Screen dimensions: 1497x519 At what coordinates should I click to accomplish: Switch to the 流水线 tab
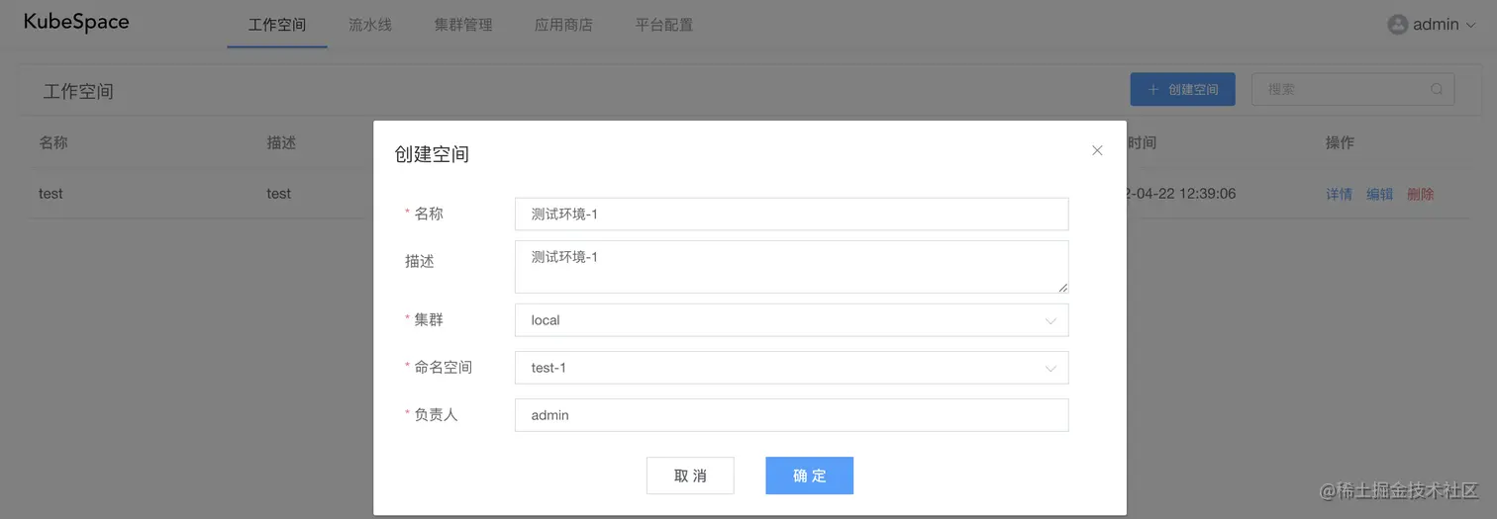coord(370,25)
